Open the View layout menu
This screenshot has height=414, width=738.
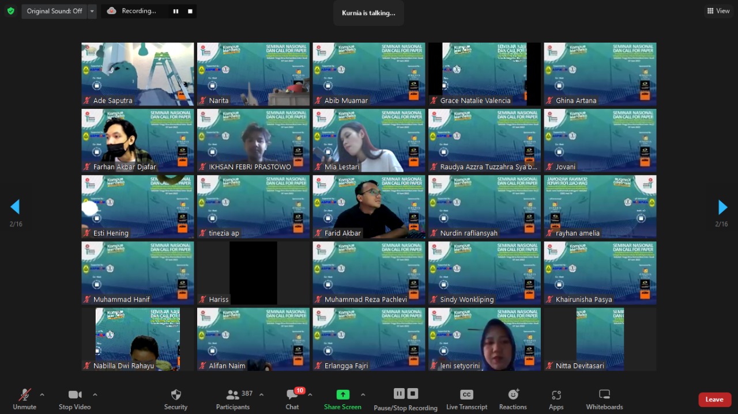(718, 11)
